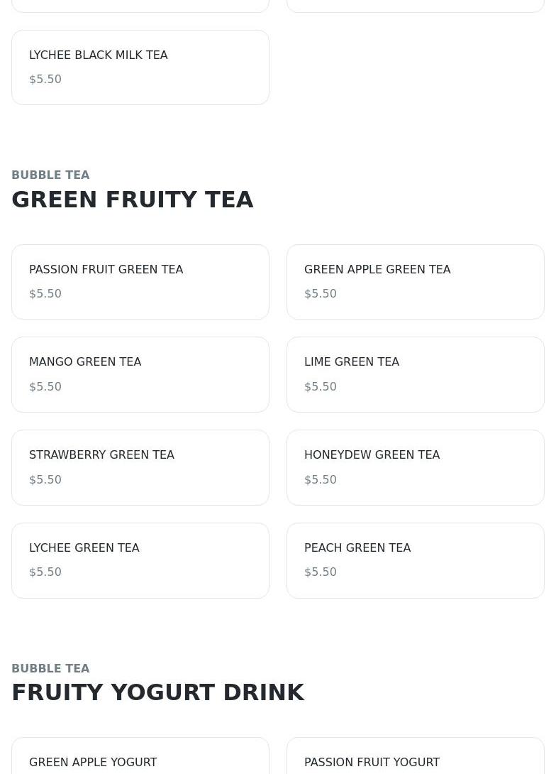Click the Passion Fruit Green Tea price
The height and width of the screenshot is (774, 556).
(x=45, y=294)
